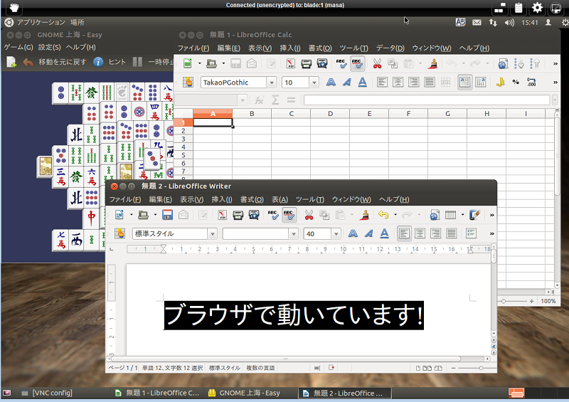This screenshot has height=402, width=569.
Task: Enable right alignment in Calc toolbar
Action: [414, 83]
